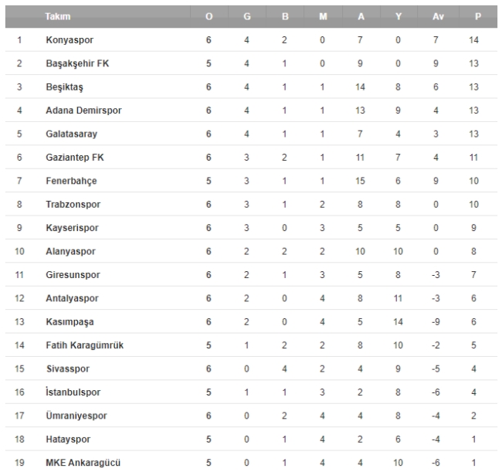Open the Fenerbahçe team link
The width and height of the screenshot is (502, 472).
click(72, 181)
